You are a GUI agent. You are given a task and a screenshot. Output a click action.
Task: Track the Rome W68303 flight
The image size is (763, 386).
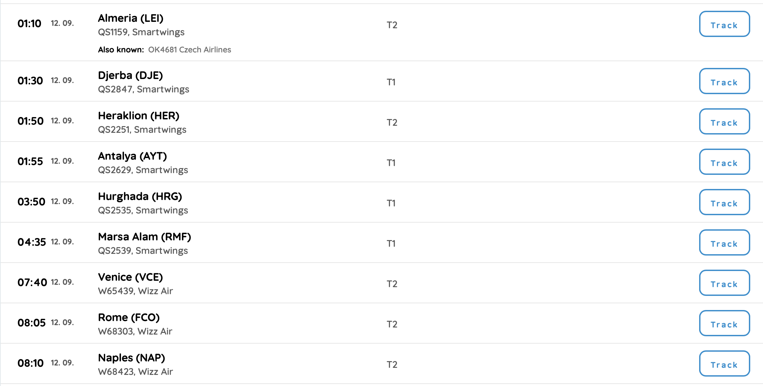tap(724, 323)
